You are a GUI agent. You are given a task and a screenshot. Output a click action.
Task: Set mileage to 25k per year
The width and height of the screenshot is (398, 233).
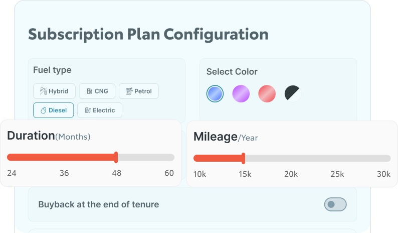[337, 159]
